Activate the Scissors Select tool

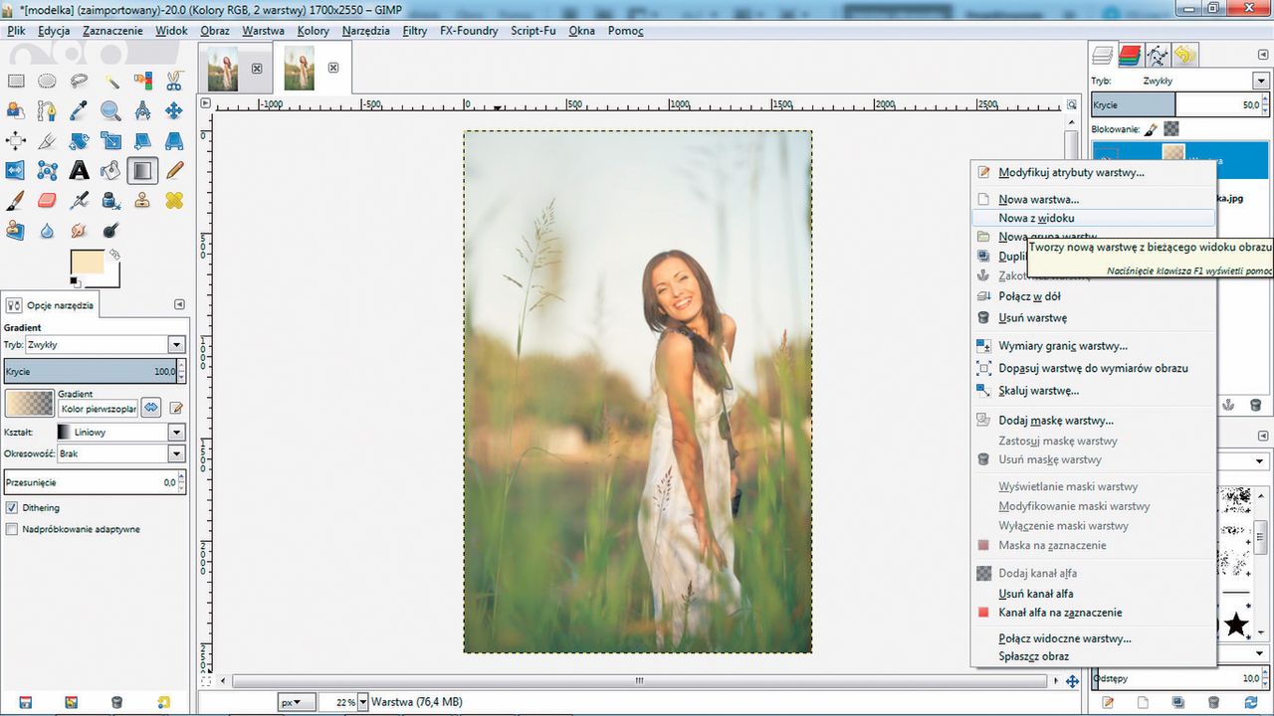[x=174, y=81]
